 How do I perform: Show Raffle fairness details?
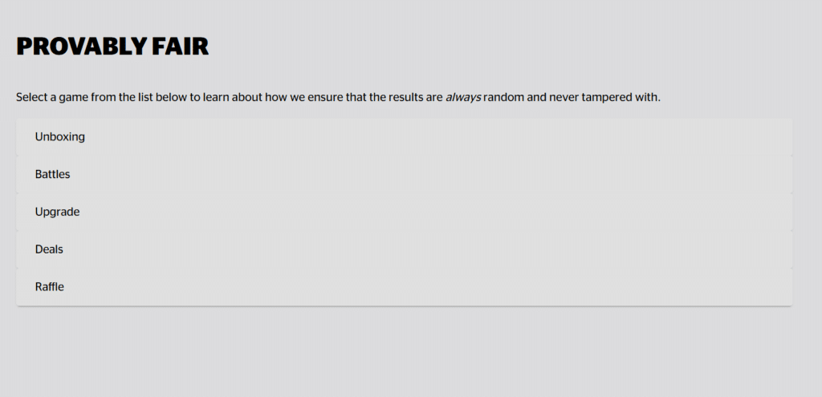[x=405, y=287]
